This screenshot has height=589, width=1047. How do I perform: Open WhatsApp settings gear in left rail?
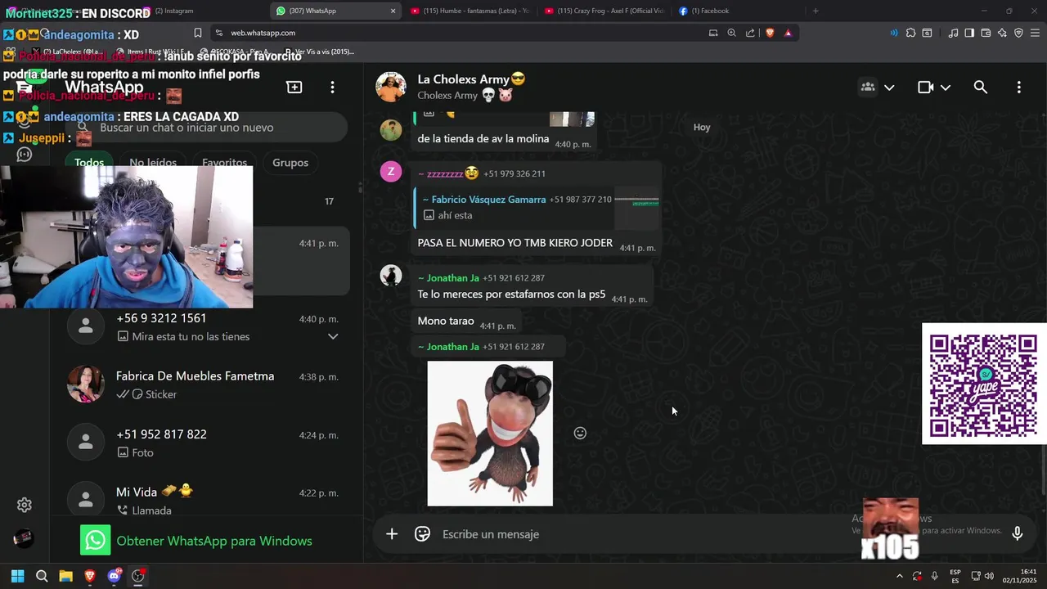pos(25,505)
